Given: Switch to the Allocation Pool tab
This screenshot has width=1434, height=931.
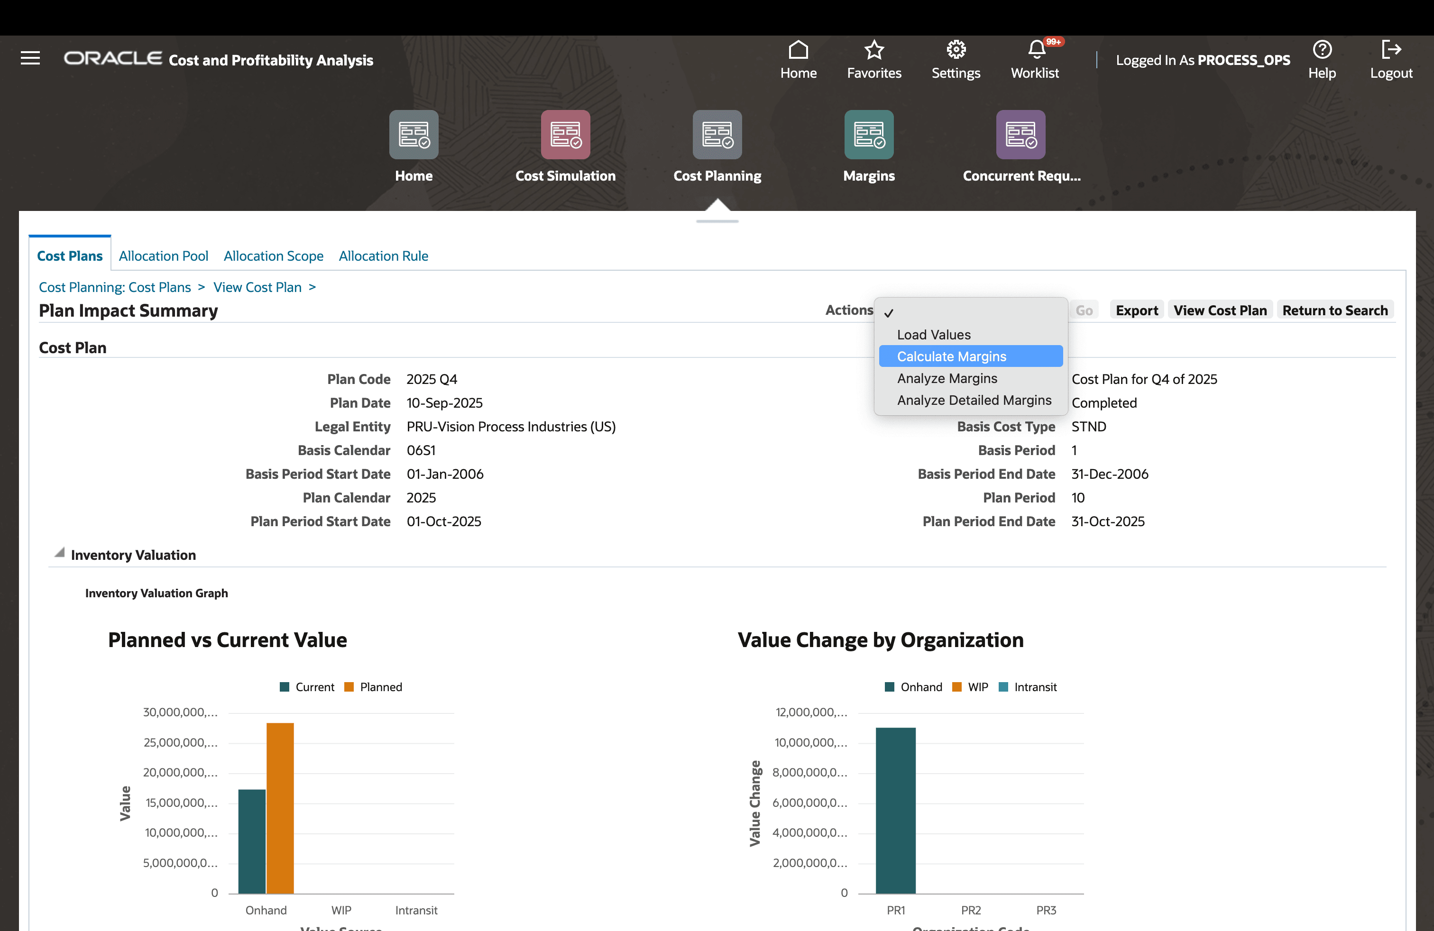Looking at the screenshot, I should tap(163, 256).
